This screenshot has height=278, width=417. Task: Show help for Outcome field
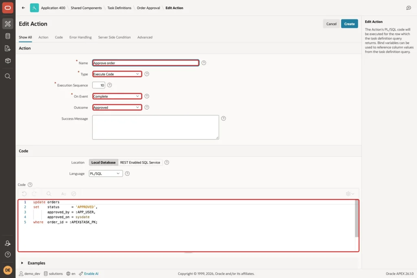(x=147, y=107)
